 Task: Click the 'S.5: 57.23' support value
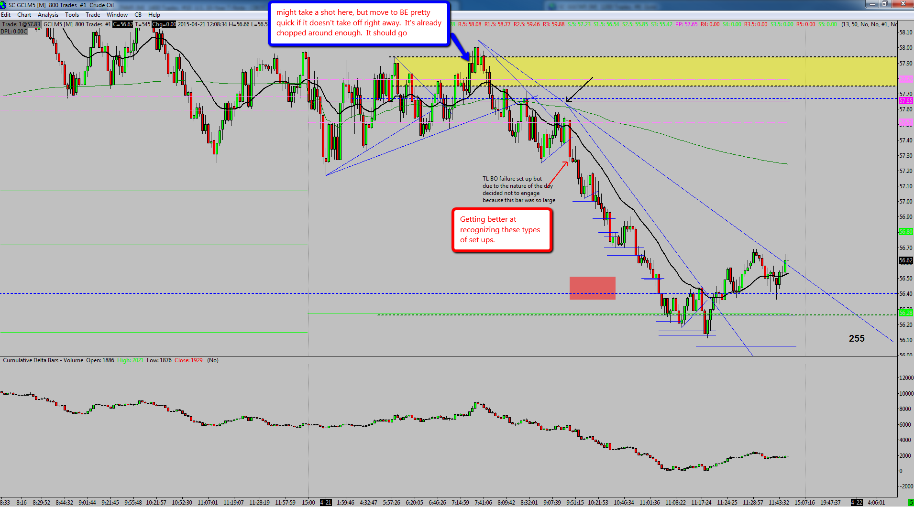pos(579,24)
